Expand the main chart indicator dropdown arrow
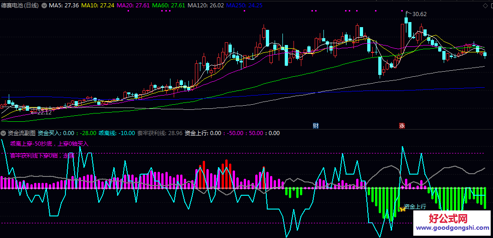 pos(44,6)
